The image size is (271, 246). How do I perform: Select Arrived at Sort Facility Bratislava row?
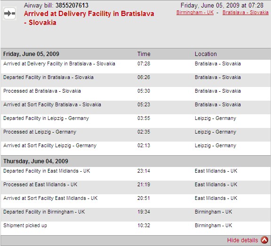(135, 107)
